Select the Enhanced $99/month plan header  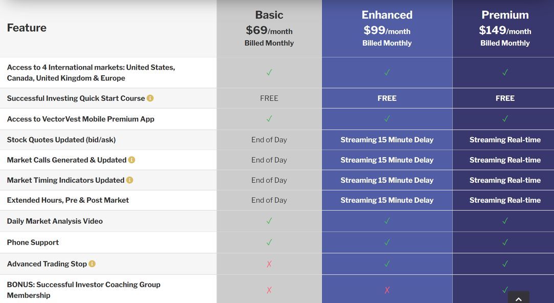coord(387,29)
